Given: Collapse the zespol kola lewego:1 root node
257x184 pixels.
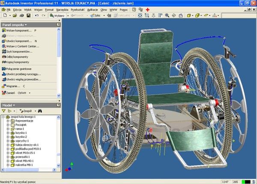Looking at the screenshot, I should click(x=3, y=117).
